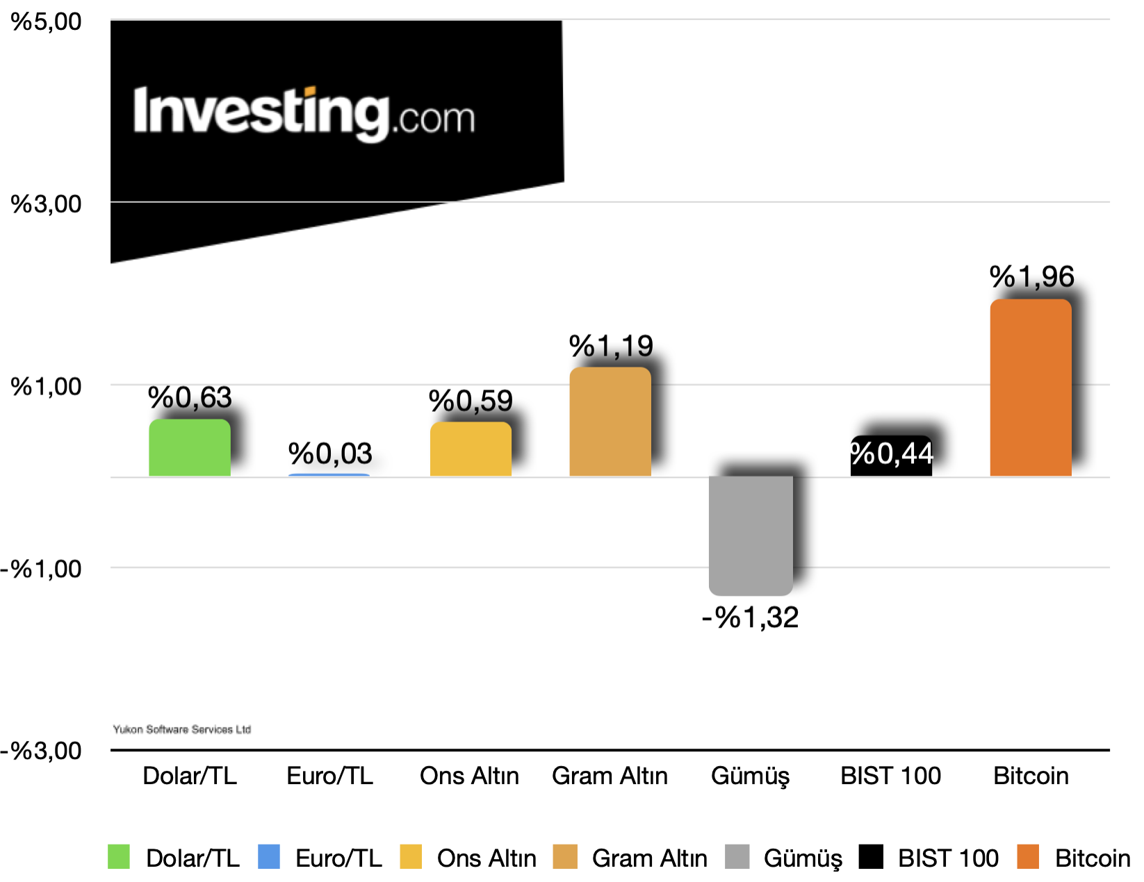
Task: Click the gray Gümüş legend swatch
Action: pyautogui.click(x=737, y=856)
